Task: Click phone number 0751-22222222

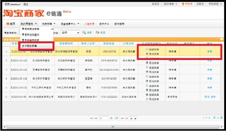Action: click(x=109, y=97)
